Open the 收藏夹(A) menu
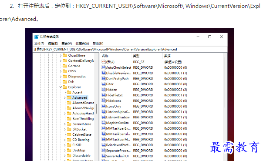The image size is (263, 161). (82, 44)
